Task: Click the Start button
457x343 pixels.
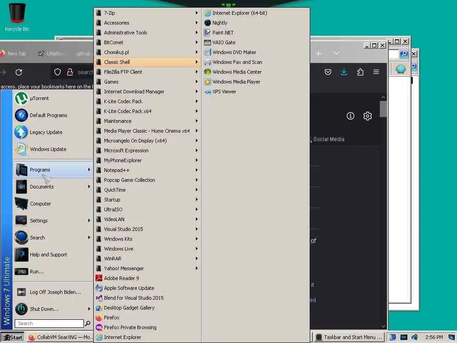Action: click(x=12, y=338)
